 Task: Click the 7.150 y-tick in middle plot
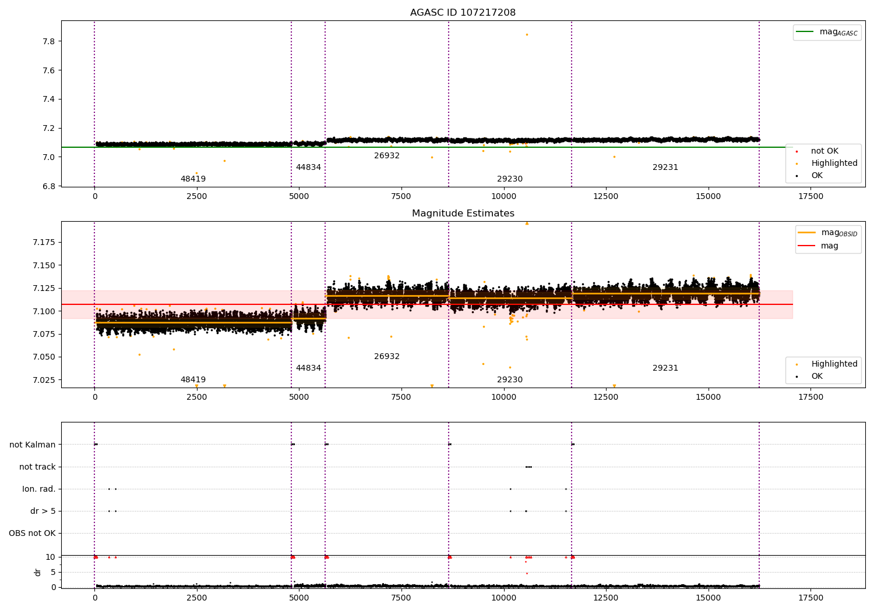(x=44, y=266)
